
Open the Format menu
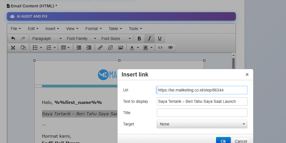pos(93,29)
